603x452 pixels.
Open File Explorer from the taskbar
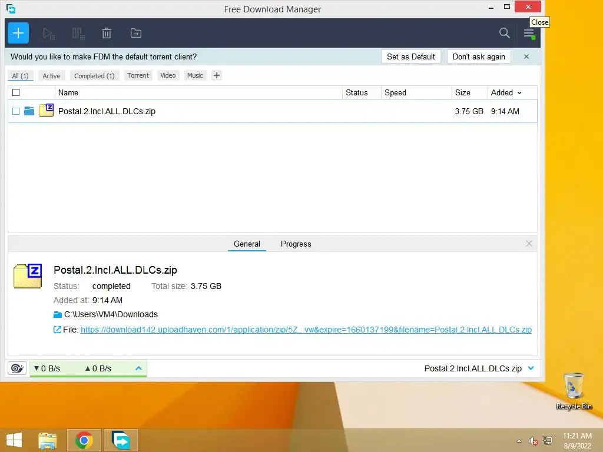pos(47,440)
